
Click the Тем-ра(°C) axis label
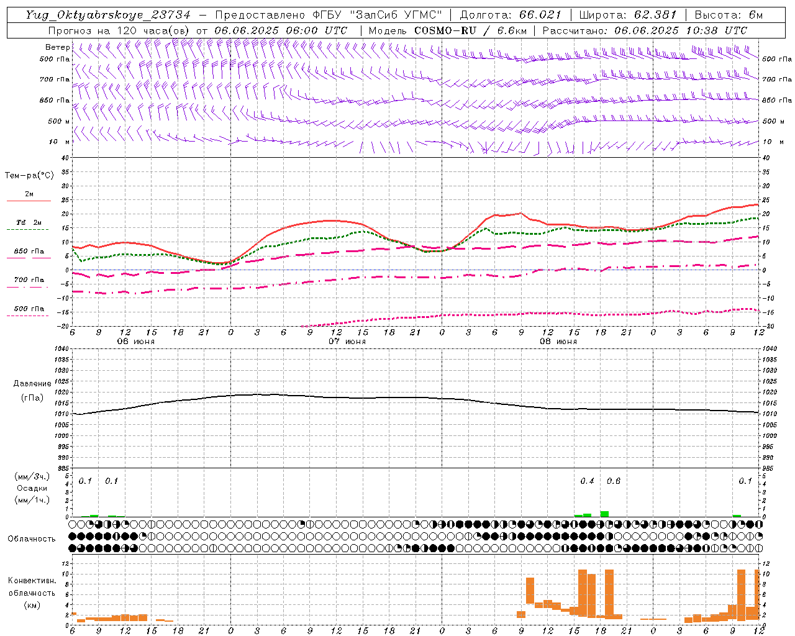coord(29,176)
